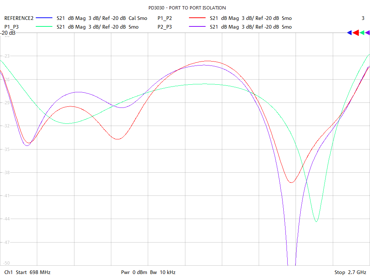Click the red P1_P2 legend line
This screenshot has width=370, height=278.
[x=197, y=18]
